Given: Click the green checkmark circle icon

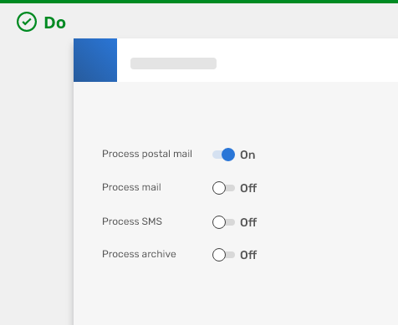Looking at the screenshot, I should click(x=27, y=22).
